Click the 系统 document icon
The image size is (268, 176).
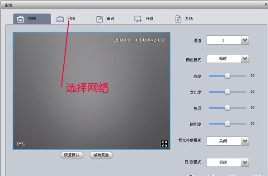click(x=178, y=19)
